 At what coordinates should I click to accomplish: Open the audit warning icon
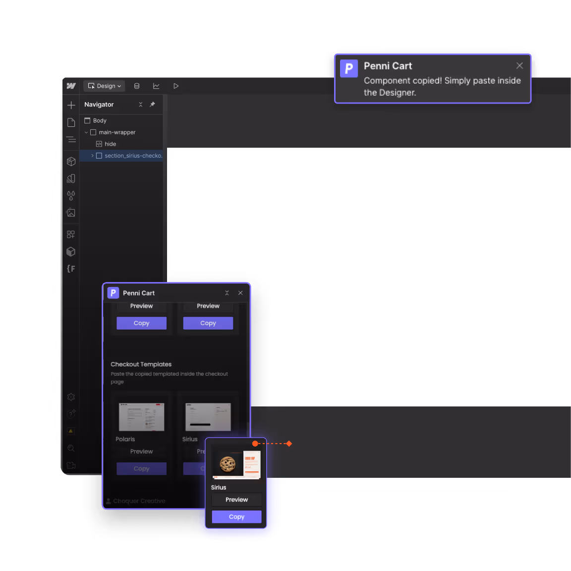coord(71,431)
